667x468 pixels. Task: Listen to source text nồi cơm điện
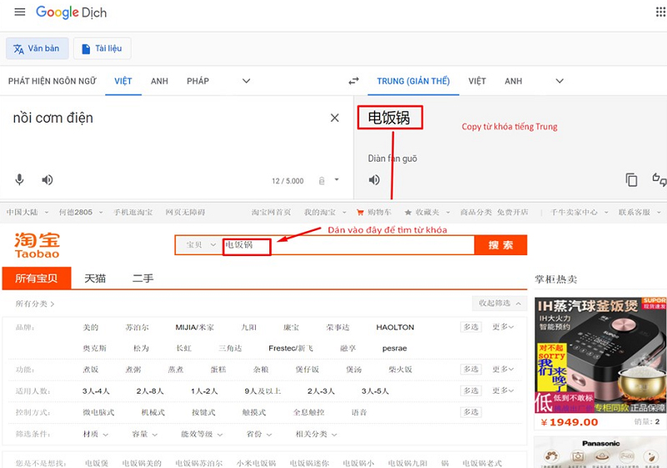48,180
